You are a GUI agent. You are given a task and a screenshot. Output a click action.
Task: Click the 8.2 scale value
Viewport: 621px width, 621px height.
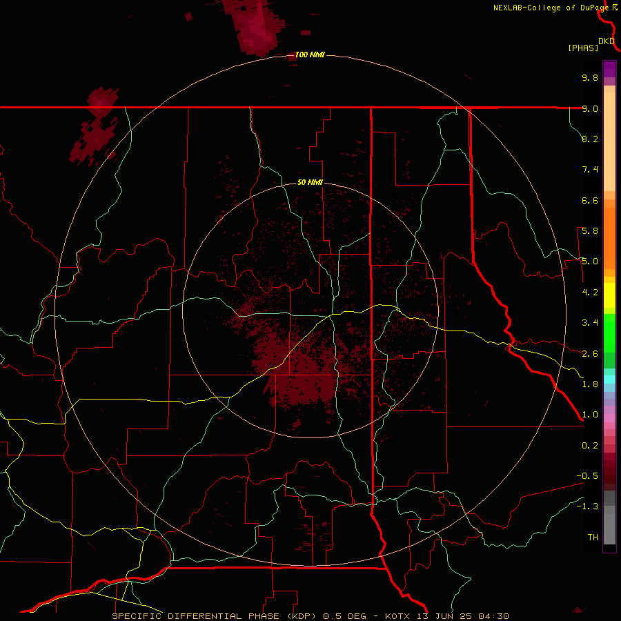tap(590, 139)
